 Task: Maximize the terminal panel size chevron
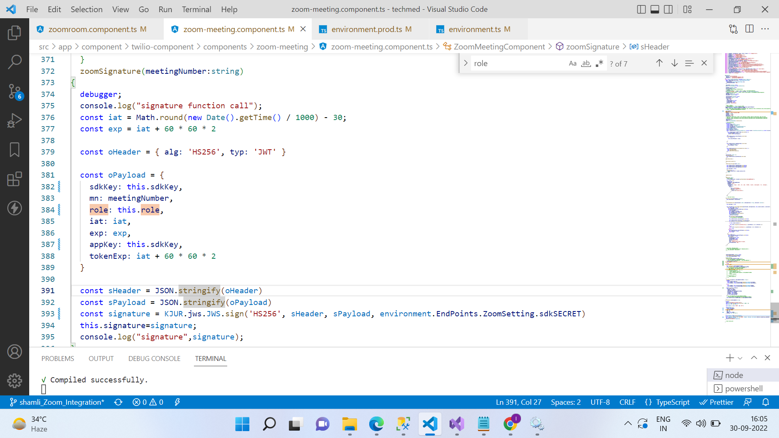coord(754,358)
